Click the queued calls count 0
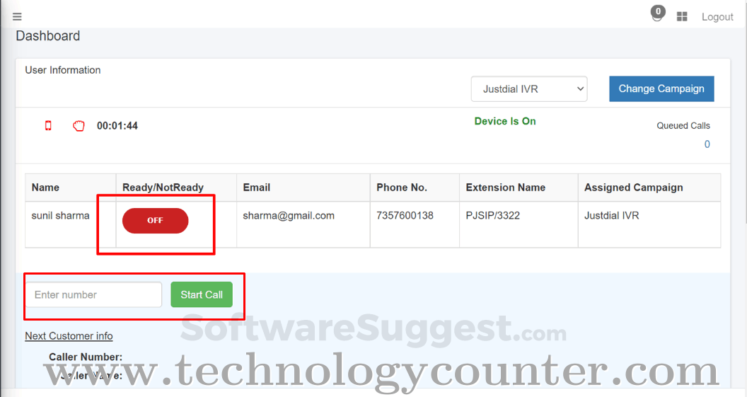747x397 pixels. 707,144
